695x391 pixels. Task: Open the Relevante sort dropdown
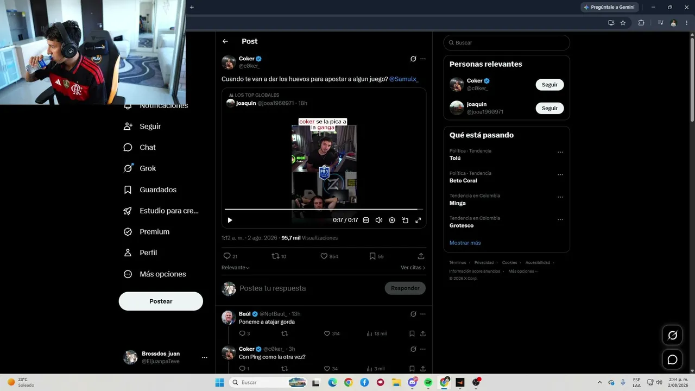pyautogui.click(x=236, y=268)
